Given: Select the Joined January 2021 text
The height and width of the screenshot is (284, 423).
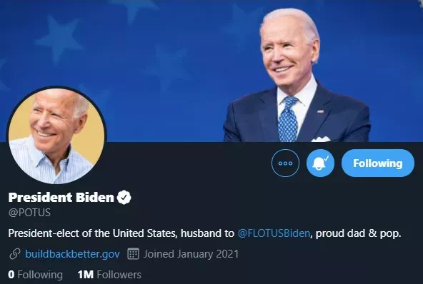Looking at the screenshot, I should pyautogui.click(x=191, y=254).
